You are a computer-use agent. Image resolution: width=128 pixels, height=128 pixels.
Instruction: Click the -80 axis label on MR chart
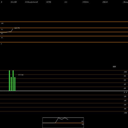[x=125, y=109]
